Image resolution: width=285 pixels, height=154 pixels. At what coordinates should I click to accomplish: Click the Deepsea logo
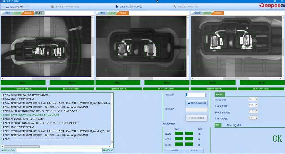[x=271, y=6]
